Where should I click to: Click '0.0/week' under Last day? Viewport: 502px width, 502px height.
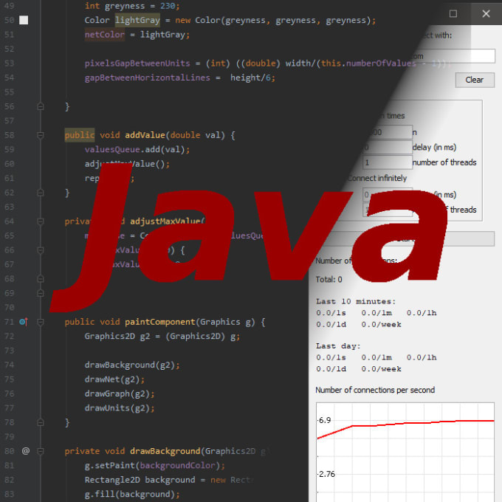381,369
